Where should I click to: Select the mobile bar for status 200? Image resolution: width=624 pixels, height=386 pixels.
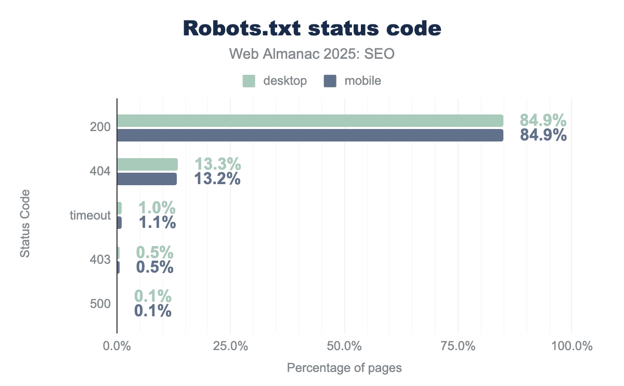[310, 135]
